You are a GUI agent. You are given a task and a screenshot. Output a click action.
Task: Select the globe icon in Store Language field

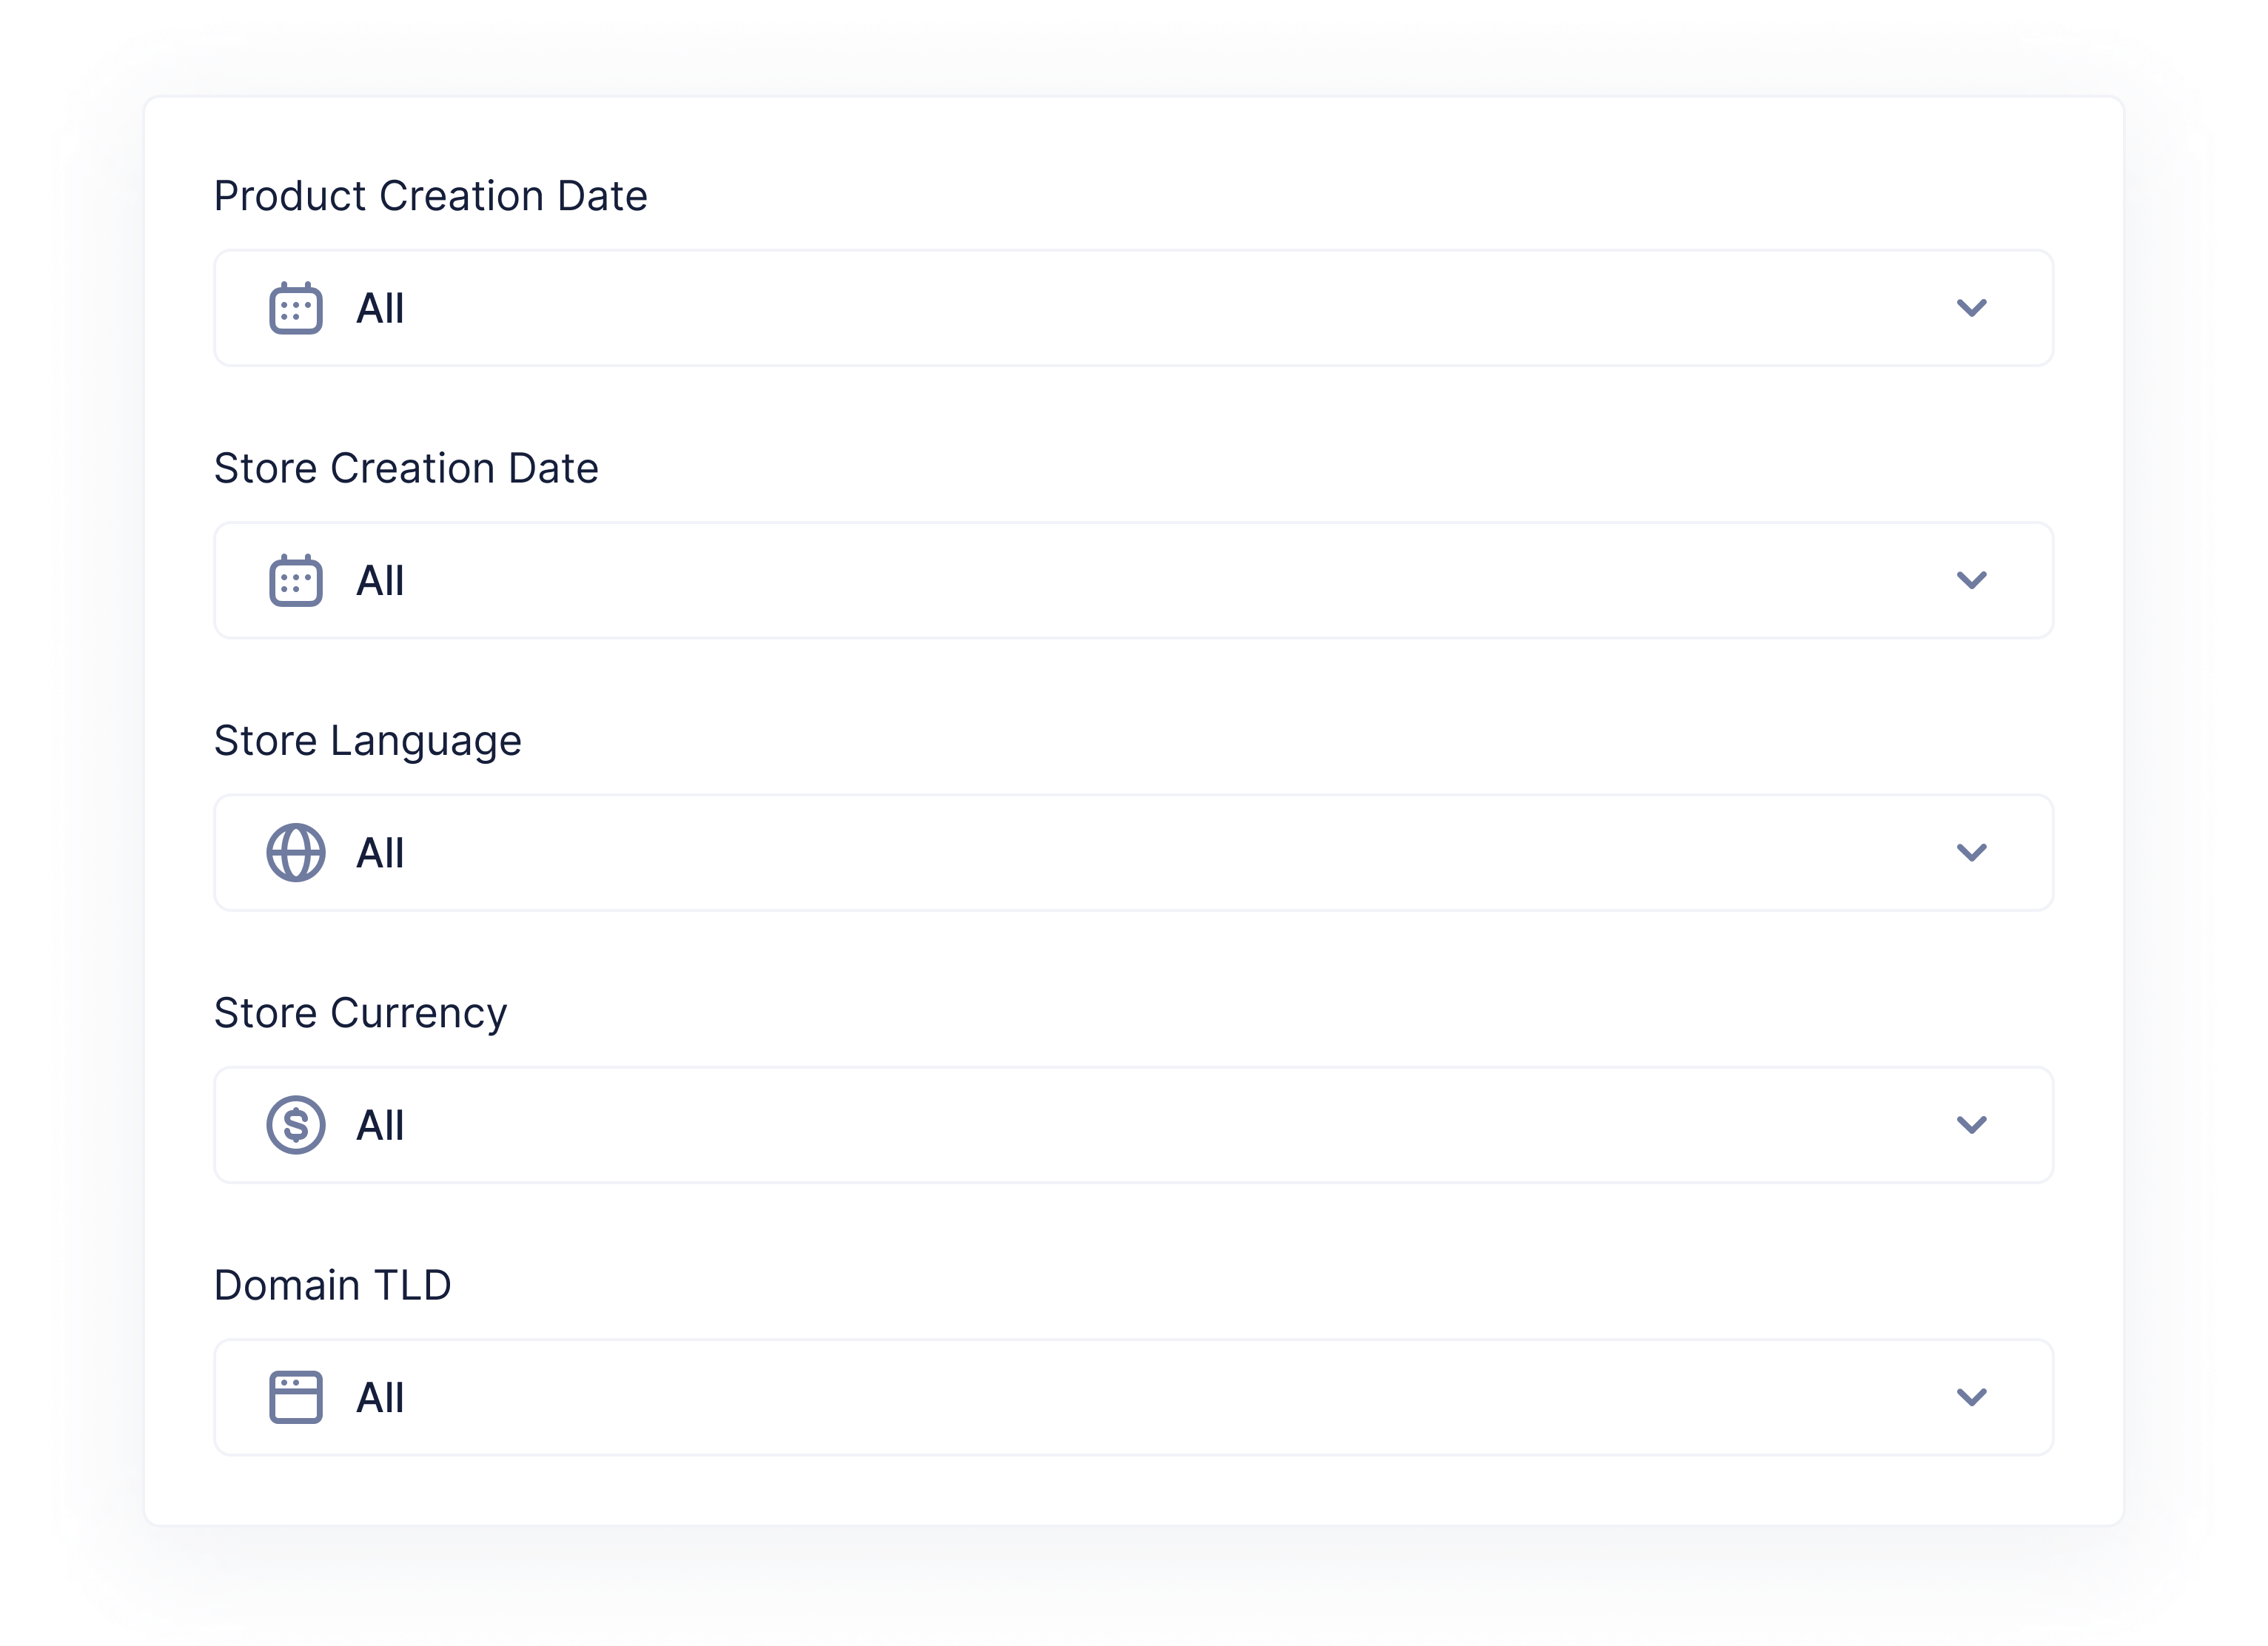tap(296, 853)
